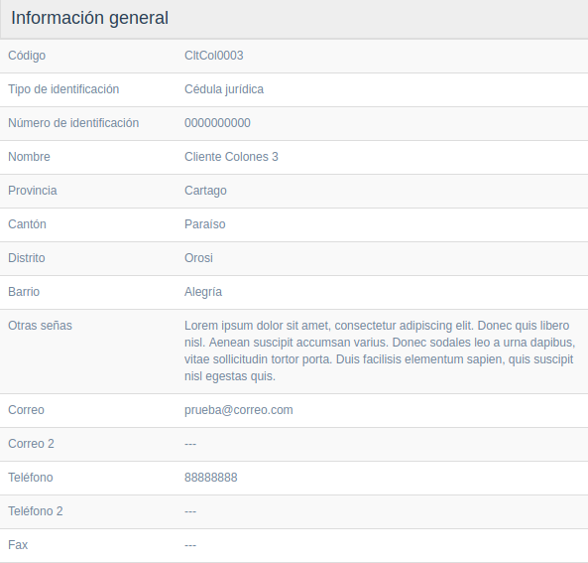The height and width of the screenshot is (563, 588).
Task: Select the barrio value 'Alegría'
Action: [x=203, y=292]
